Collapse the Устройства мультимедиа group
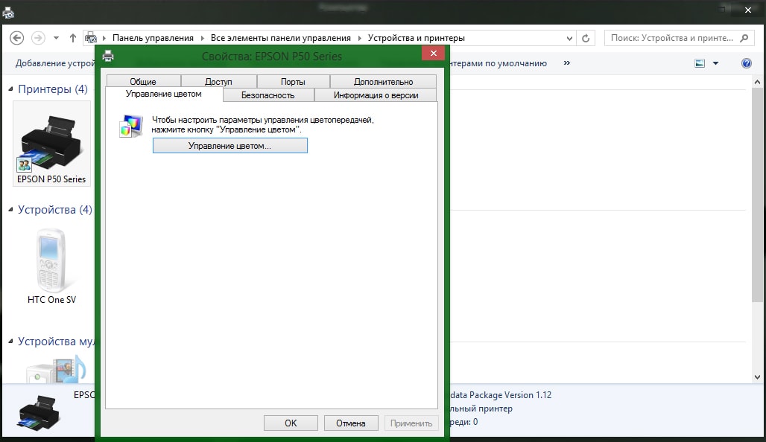Image resolution: width=766 pixels, height=442 pixels. [10, 341]
